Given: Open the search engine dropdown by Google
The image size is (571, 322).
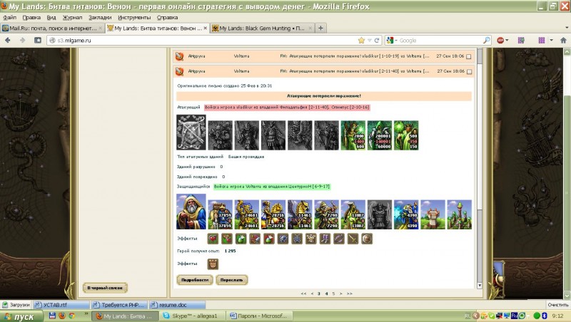Looking at the screenshot, I should point(392,41).
